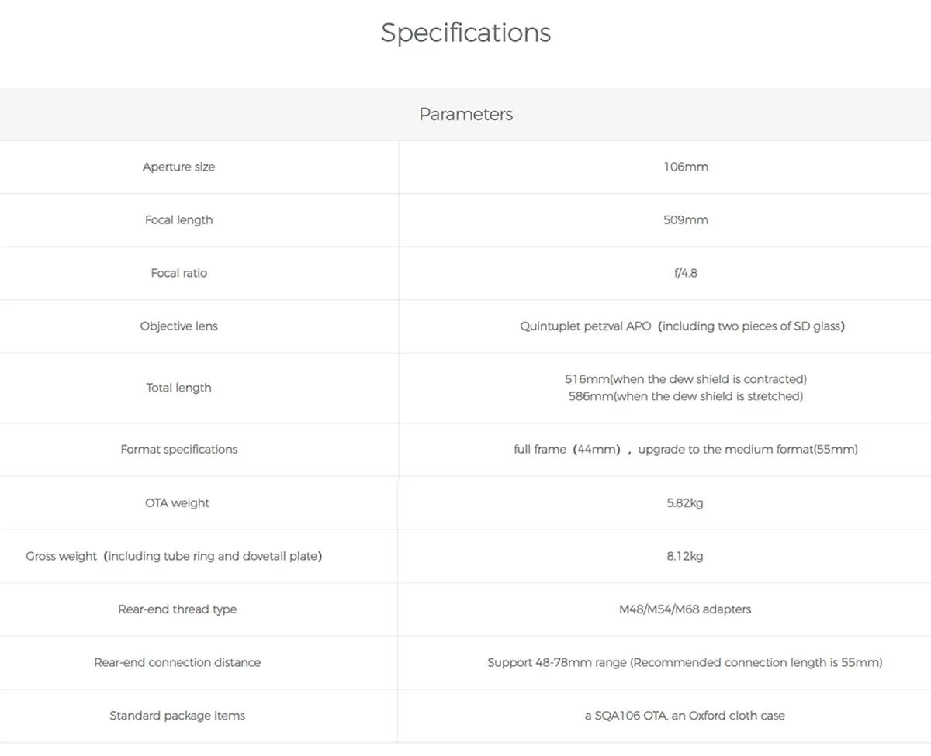
Task: Click the Total length label
Action: (178, 388)
